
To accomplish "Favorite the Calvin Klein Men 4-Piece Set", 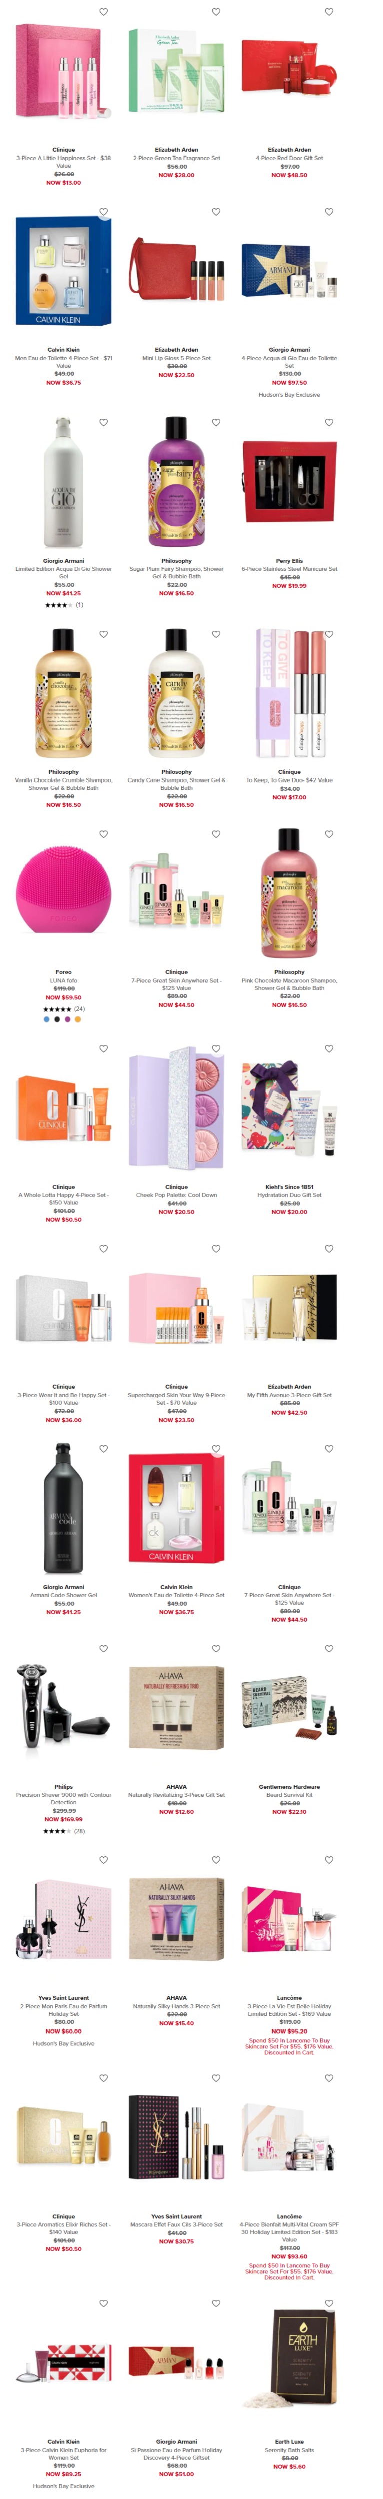I will tap(104, 212).
